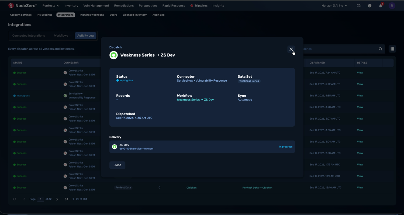
Task: Click the search magnifier icon
Action: [x=381, y=49]
